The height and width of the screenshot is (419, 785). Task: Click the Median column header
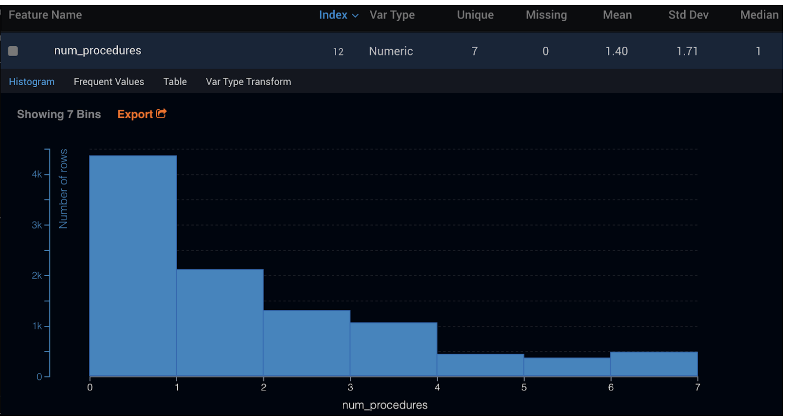[x=759, y=15]
